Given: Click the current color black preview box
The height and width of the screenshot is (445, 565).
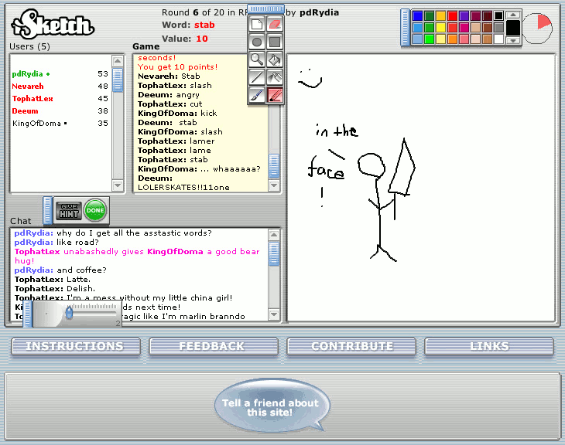Looking at the screenshot, I should tap(512, 28).
